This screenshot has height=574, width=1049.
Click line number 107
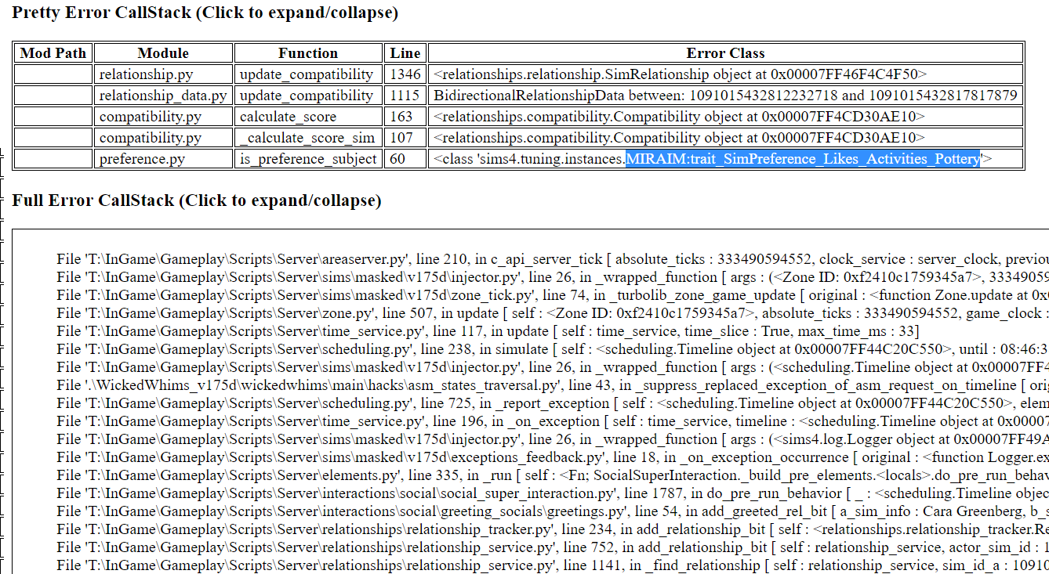click(405, 138)
